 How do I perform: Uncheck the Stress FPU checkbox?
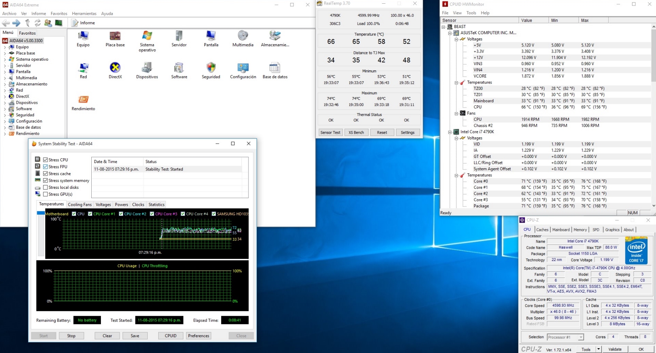pos(46,167)
